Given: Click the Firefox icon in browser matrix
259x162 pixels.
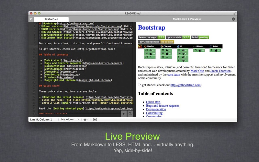Looking at the screenshot, I should coord(145,47).
